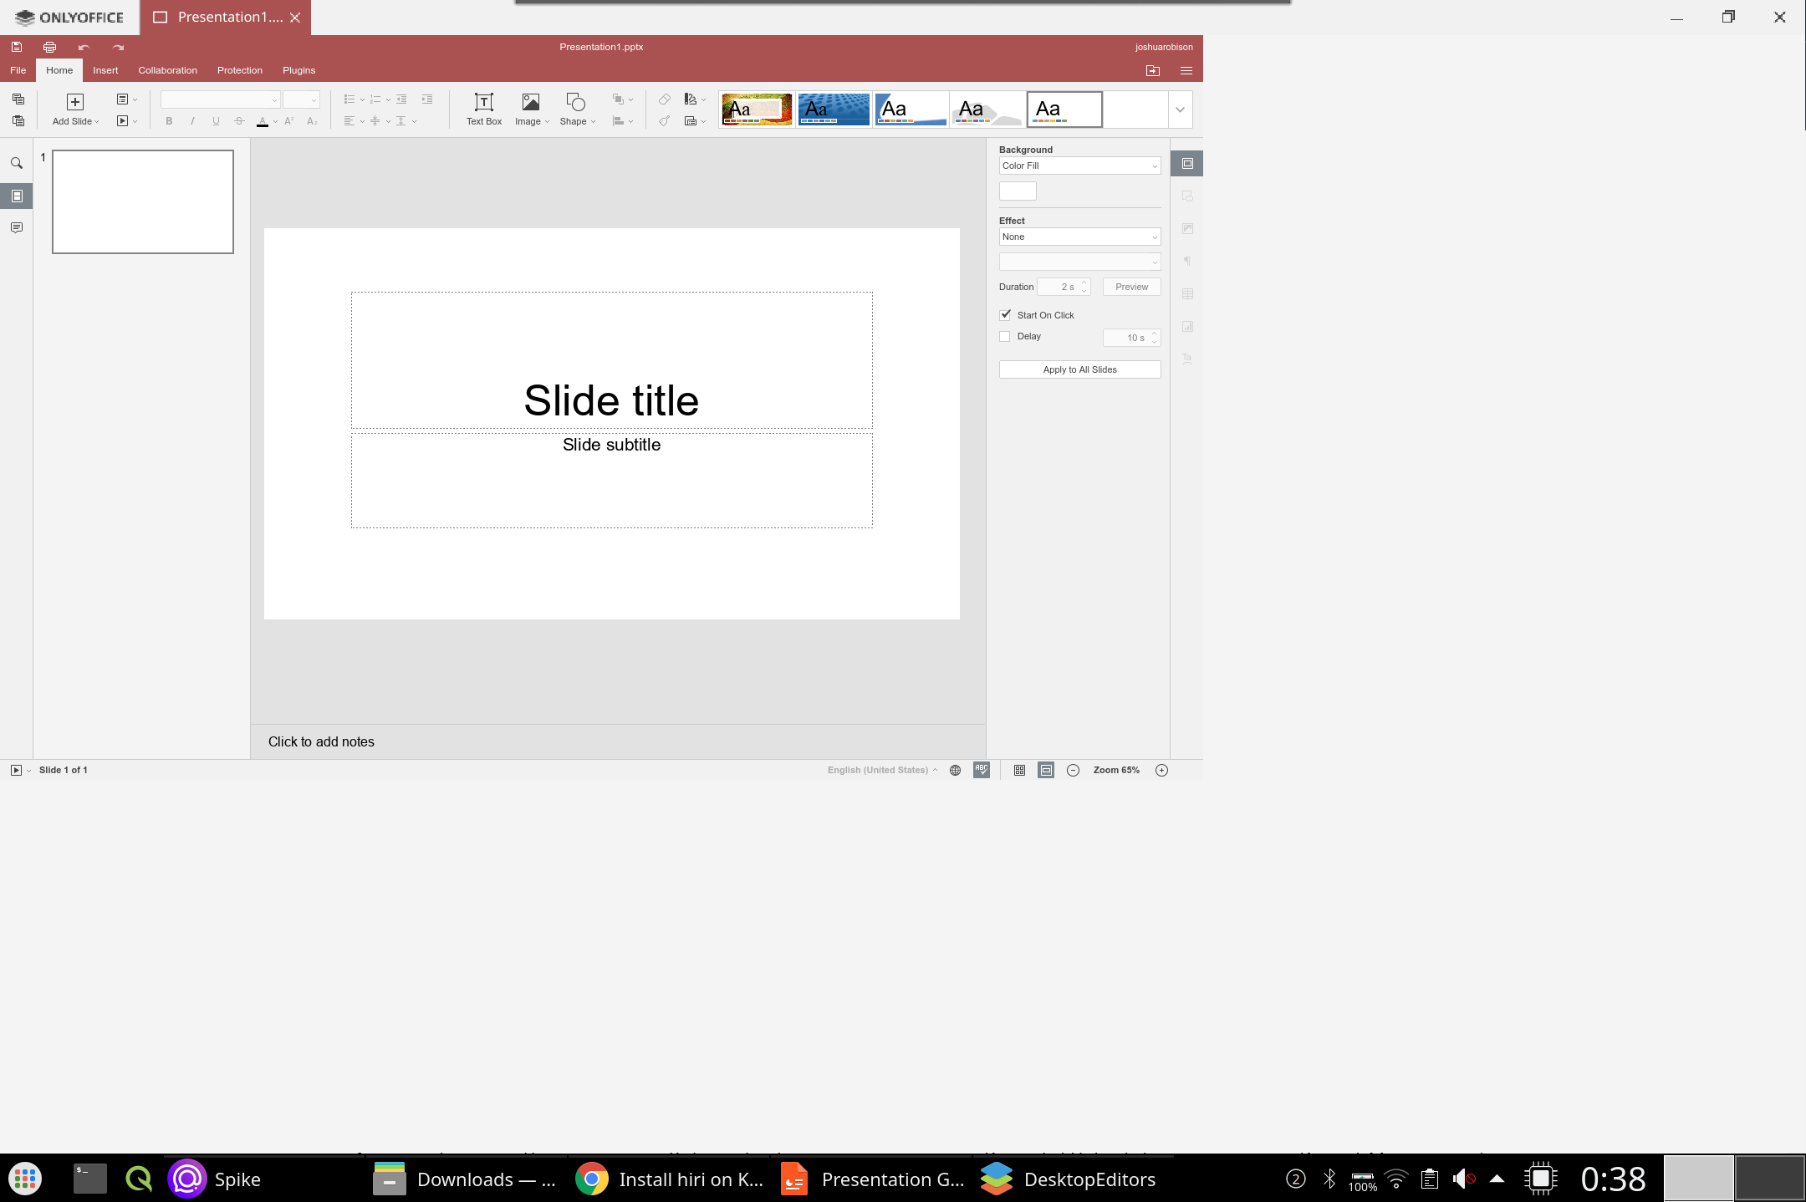Zoom out with the minus icon
Viewport: 1806px width, 1202px height.
click(1074, 770)
